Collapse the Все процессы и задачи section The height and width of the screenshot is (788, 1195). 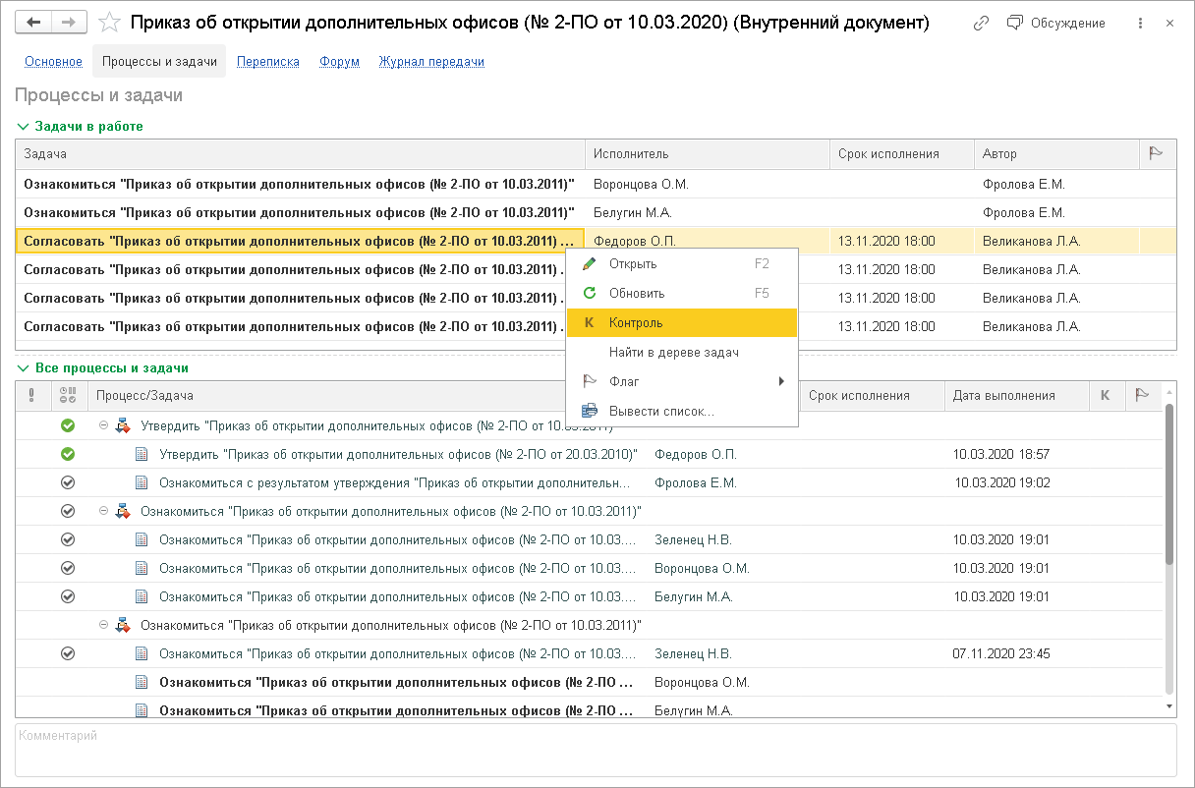(24, 367)
